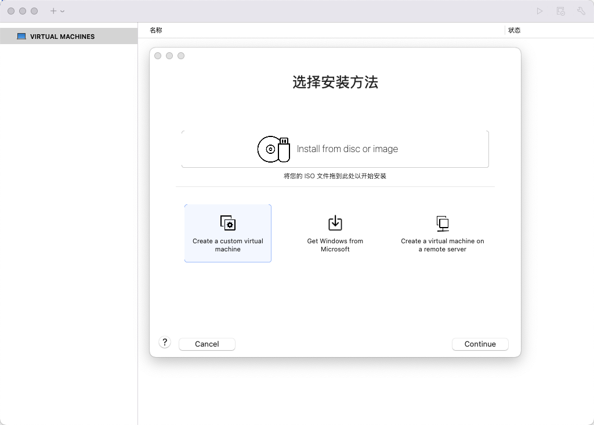Click the 名称 column header
The height and width of the screenshot is (425, 594).
click(156, 30)
